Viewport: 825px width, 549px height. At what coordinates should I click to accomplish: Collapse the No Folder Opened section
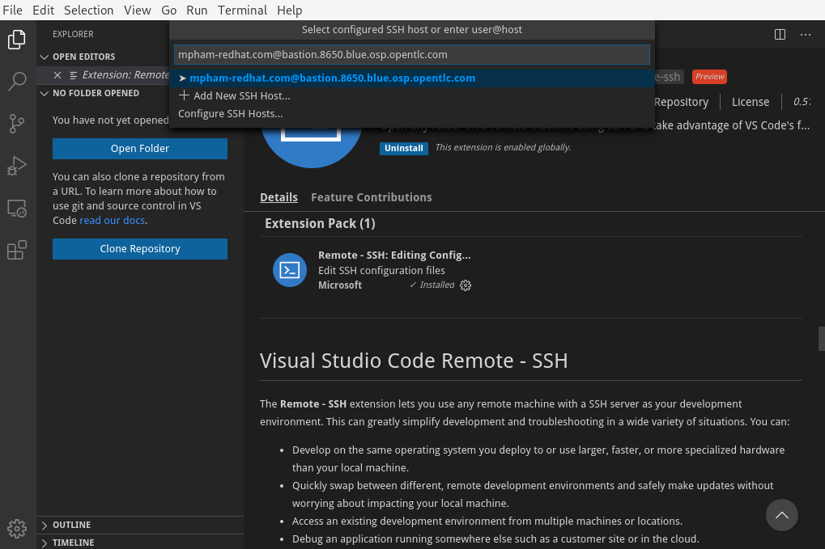tap(45, 94)
